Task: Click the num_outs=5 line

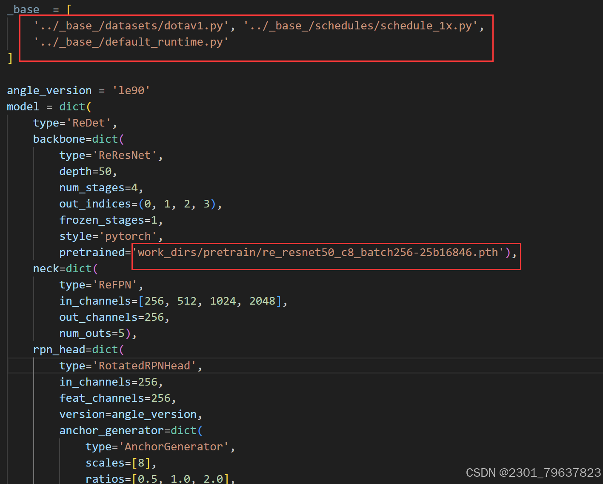Action: pos(98,333)
